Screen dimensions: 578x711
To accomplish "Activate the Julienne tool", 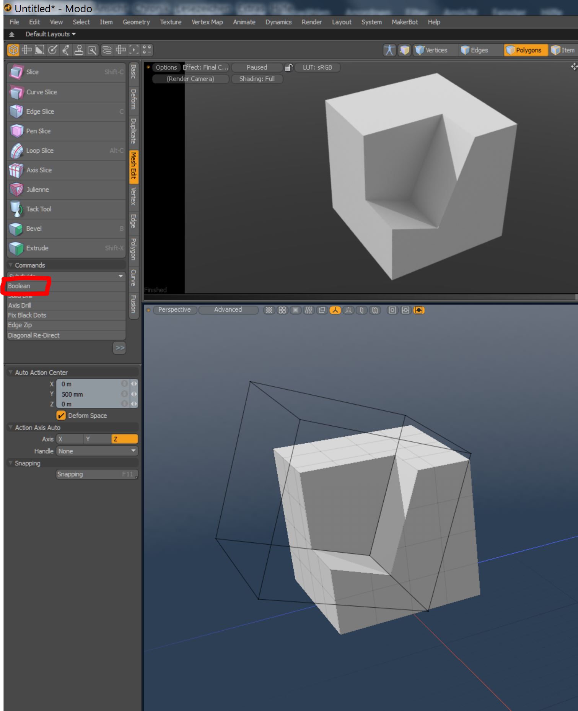I will [66, 190].
